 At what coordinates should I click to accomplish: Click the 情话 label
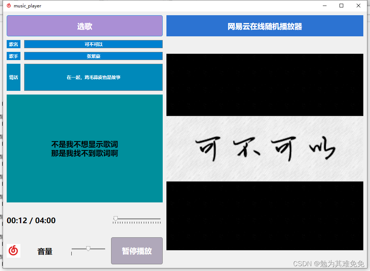point(13,77)
